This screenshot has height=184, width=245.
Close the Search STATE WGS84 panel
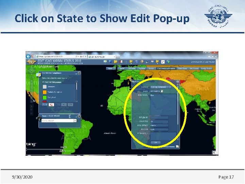[79, 116]
